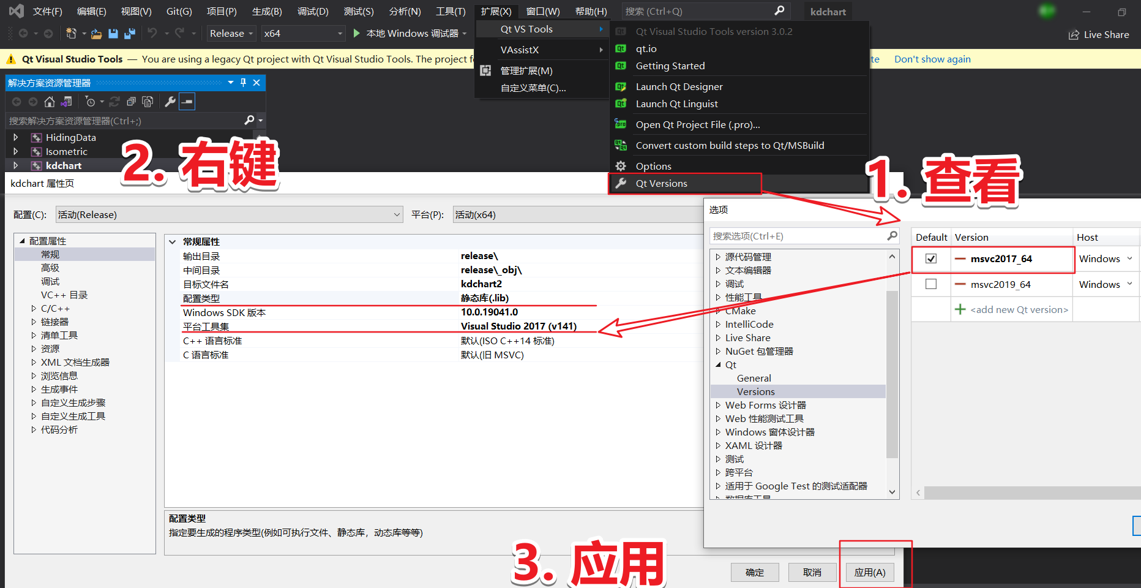Viewport: 1141px width, 588px height.
Task: Select Launch Qt Designer menu item
Action: pos(679,86)
